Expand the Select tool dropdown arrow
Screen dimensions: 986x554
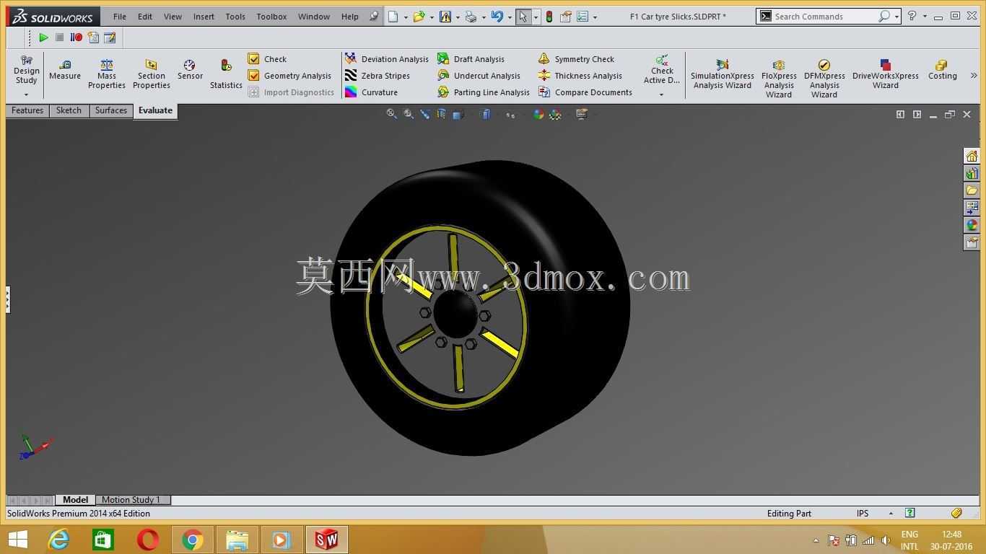tap(536, 17)
